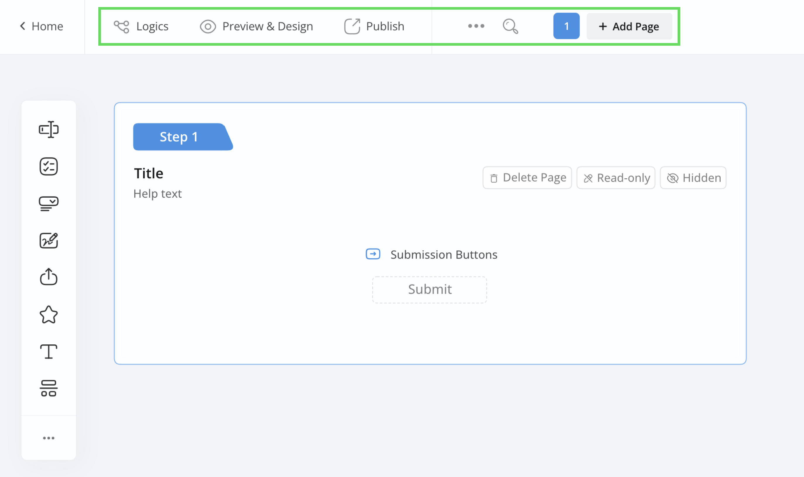Toggle the Read-only page option
The height and width of the screenshot is (477, 804).
click(616, 178)
